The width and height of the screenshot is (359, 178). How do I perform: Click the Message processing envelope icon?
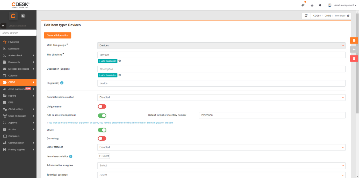(5, 69)
